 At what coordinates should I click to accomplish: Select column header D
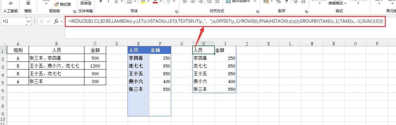pos(117,43)
